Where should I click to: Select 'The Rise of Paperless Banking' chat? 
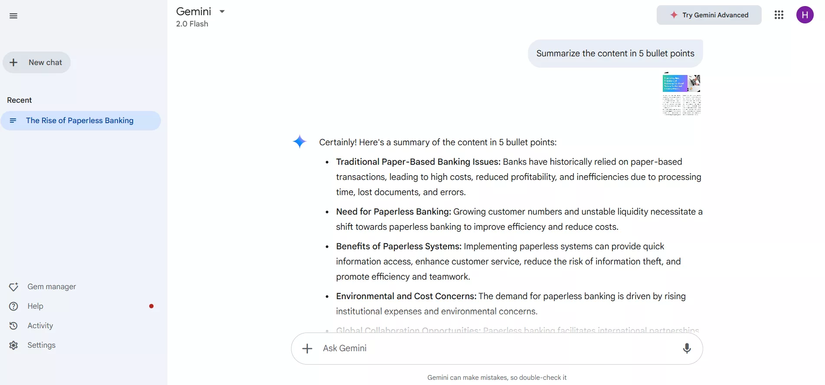click(81, 121)
